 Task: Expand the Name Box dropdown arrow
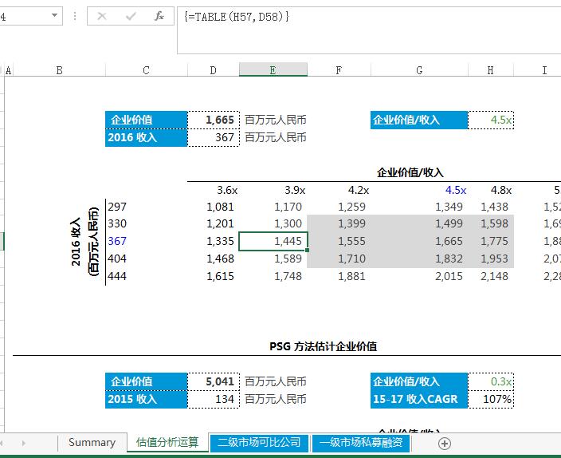pos(54,16)
